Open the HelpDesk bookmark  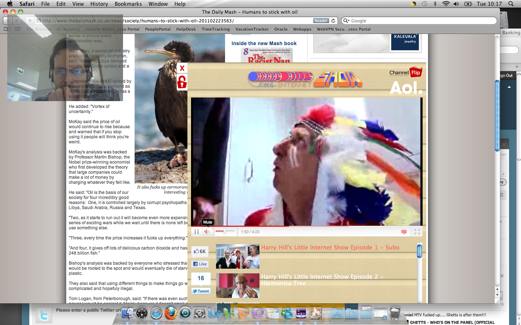pos(186,29)
